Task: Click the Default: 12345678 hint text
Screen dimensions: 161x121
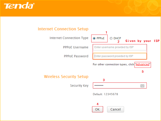Action: [x=105, y=94]
